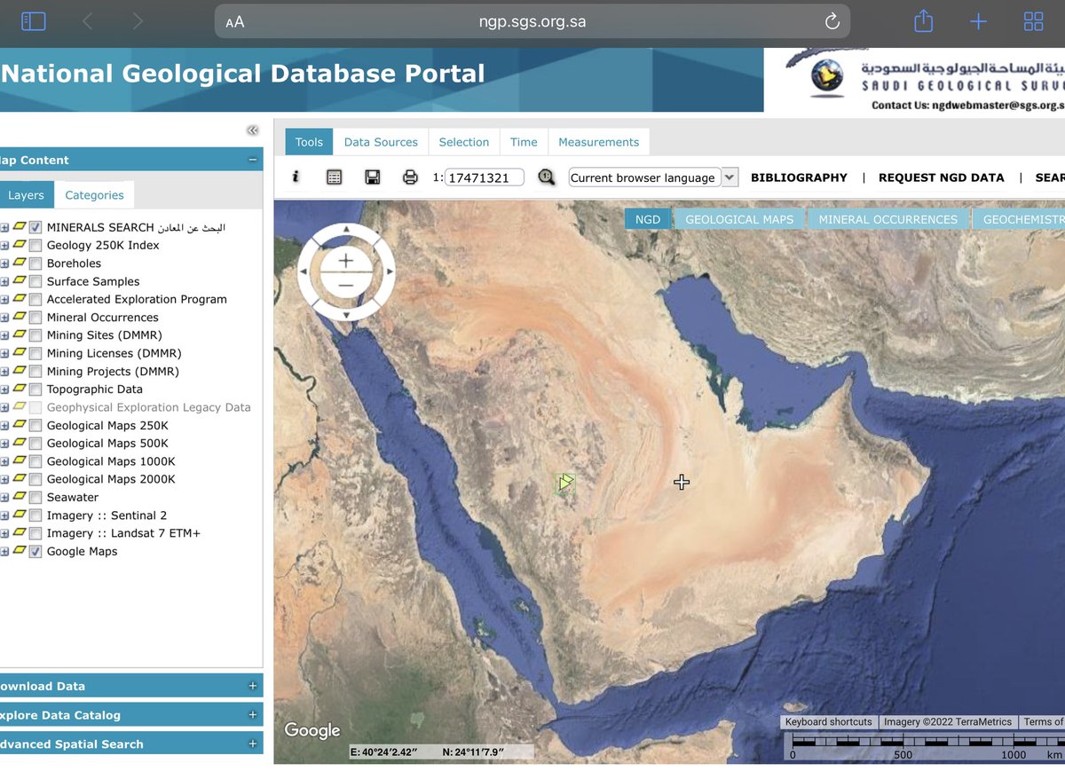Select the Tools tab
The width and height of the screenshot is (1065, 779).
pyautogui.click(x=309, y=142)
